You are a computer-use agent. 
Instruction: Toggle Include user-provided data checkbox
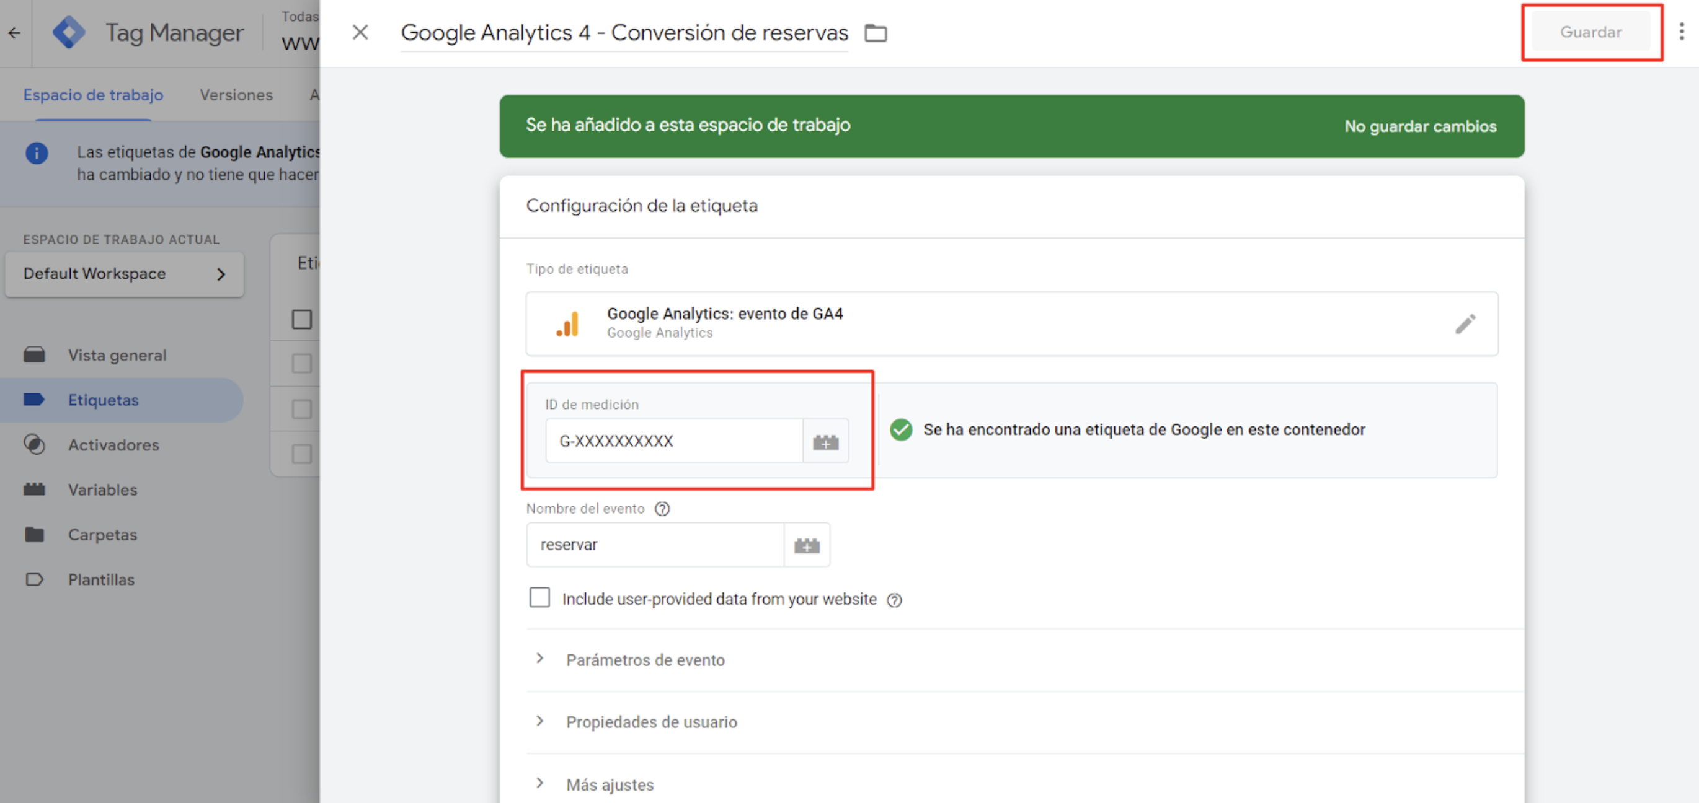(539, 597)
